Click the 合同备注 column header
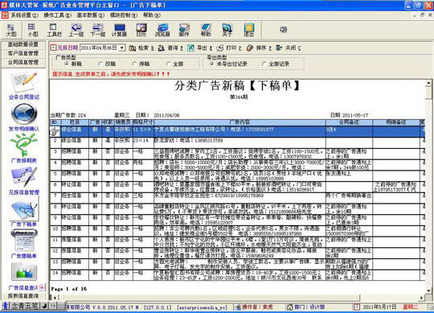Screen dimensions: 434x313 click(349, 122)
